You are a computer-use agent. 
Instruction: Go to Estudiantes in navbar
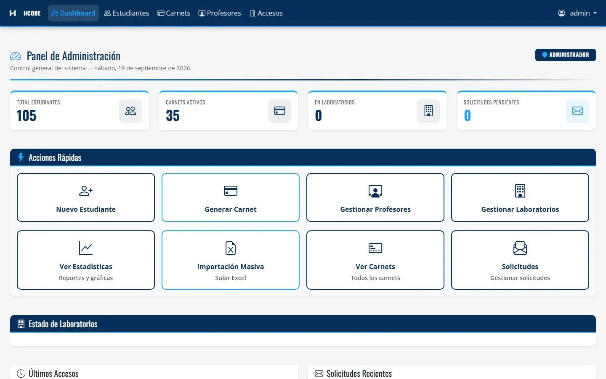pos(126,13)
